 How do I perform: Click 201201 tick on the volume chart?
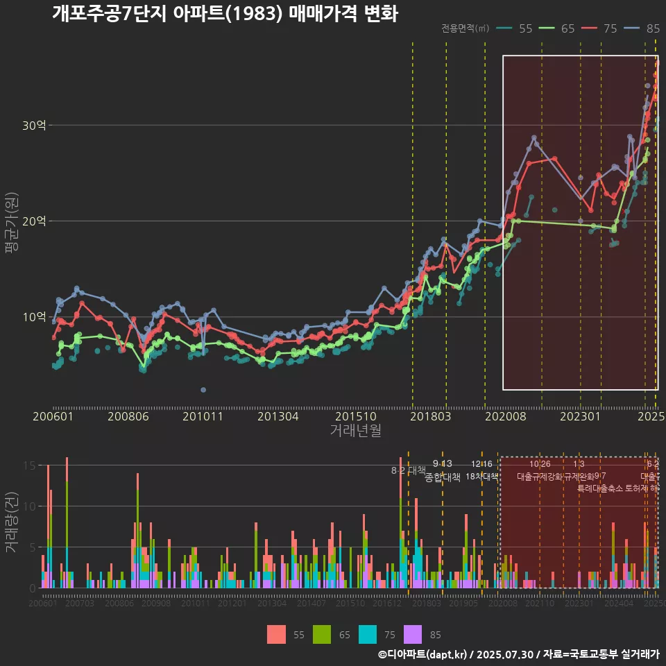232,604
